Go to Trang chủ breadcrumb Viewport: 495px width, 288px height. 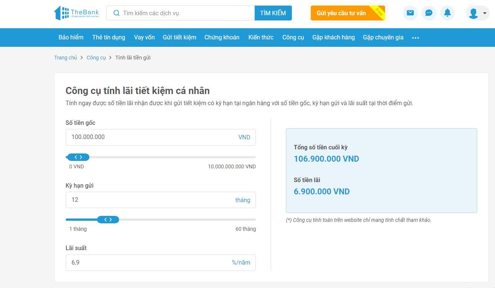pos(65,58)
